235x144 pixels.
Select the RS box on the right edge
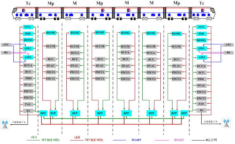[229, 53]
